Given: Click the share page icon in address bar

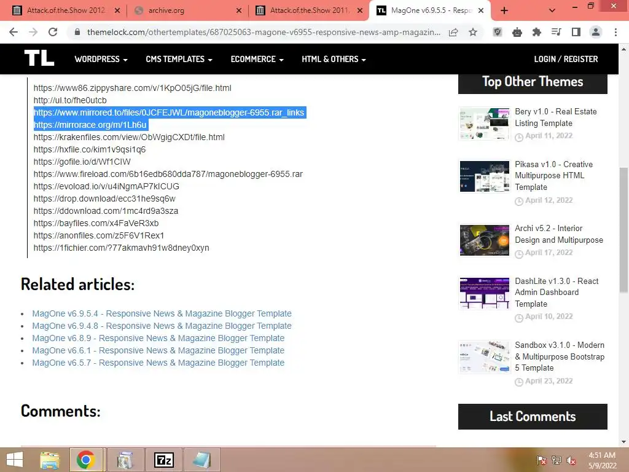Looking at the screenshot, I should tap(453, 32).
